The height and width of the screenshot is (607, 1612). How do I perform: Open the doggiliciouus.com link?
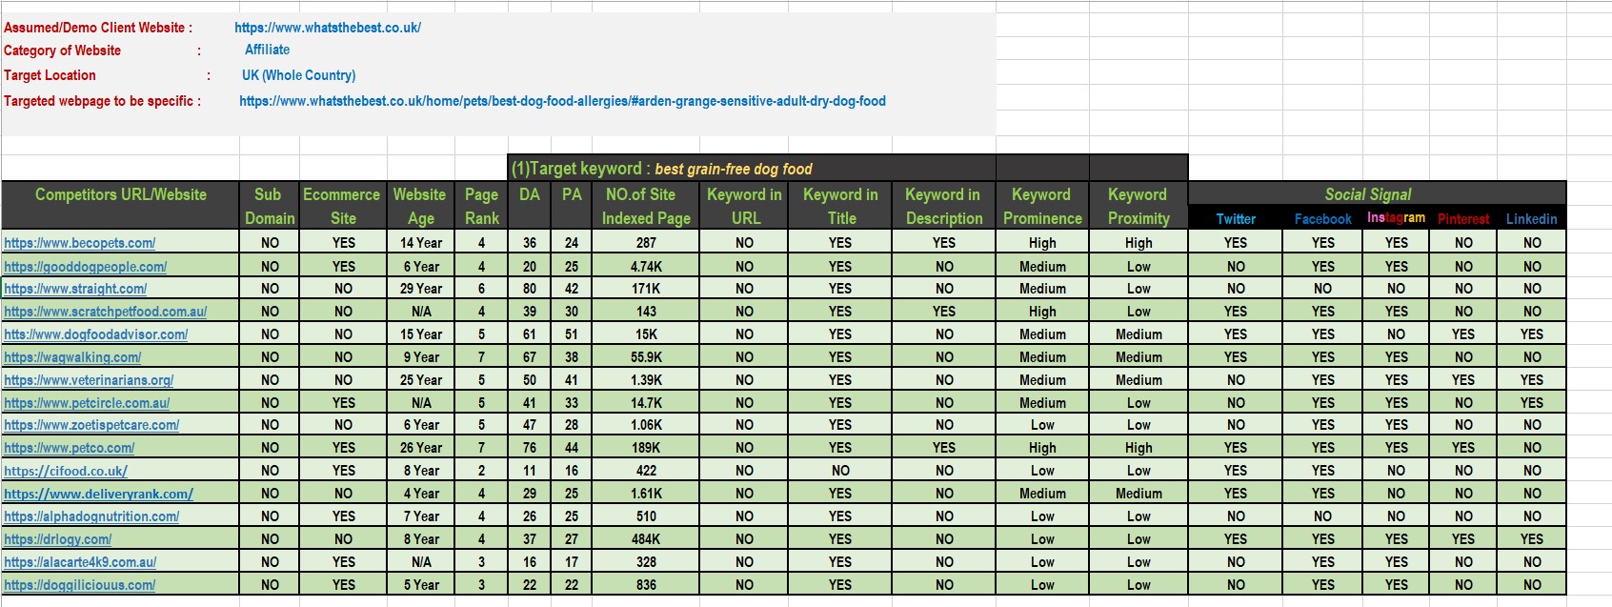pos(79,585)
